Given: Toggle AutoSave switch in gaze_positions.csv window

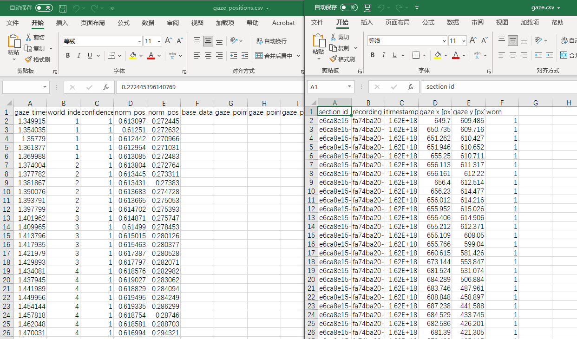Looking at the screenshot, I should pyautogui.click(x=44, y=8).
